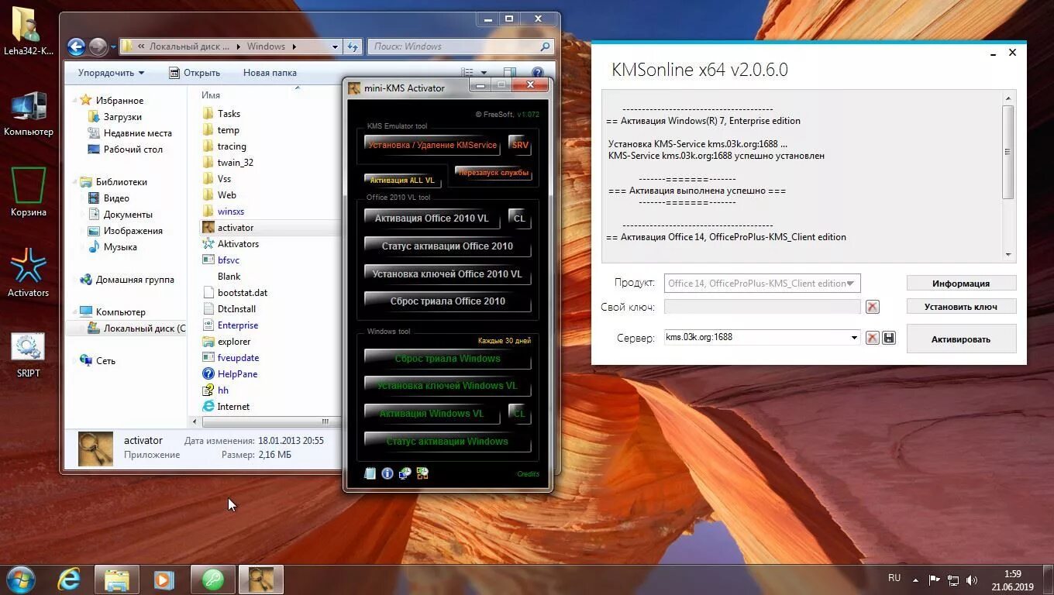The width and height of the screenshot is (1054, 595).
Task: Open the address bar history dropdown
Action: 335,46
